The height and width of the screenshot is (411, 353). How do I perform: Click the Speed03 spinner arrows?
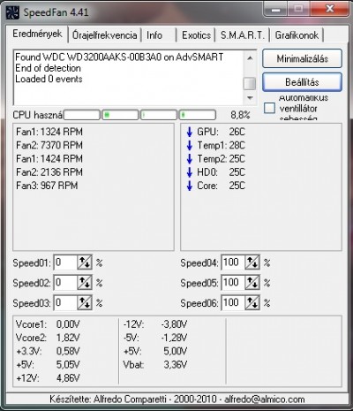pos(85,303)
